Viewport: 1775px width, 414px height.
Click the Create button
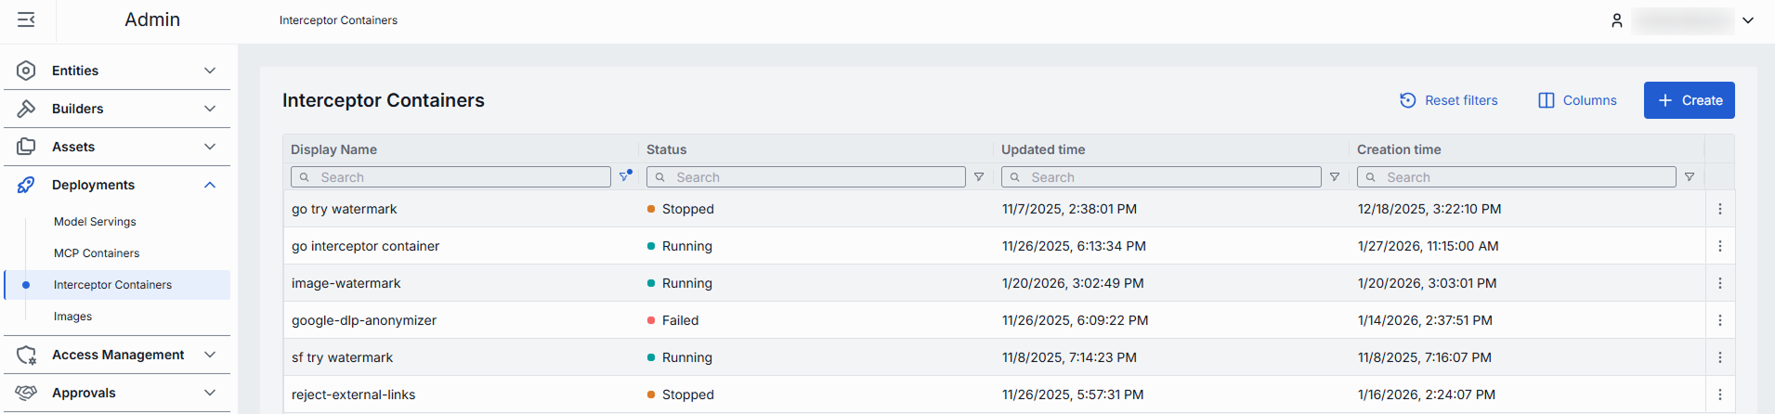coord(1689,100)
